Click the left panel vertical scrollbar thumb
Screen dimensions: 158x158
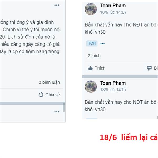click(64, 107)
